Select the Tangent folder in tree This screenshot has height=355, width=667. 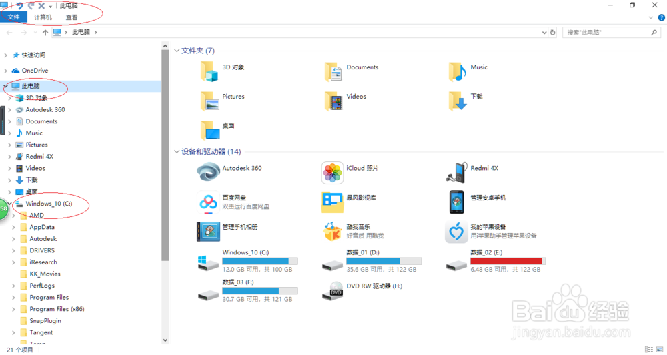pyautogui.click(x=41, y=332)
